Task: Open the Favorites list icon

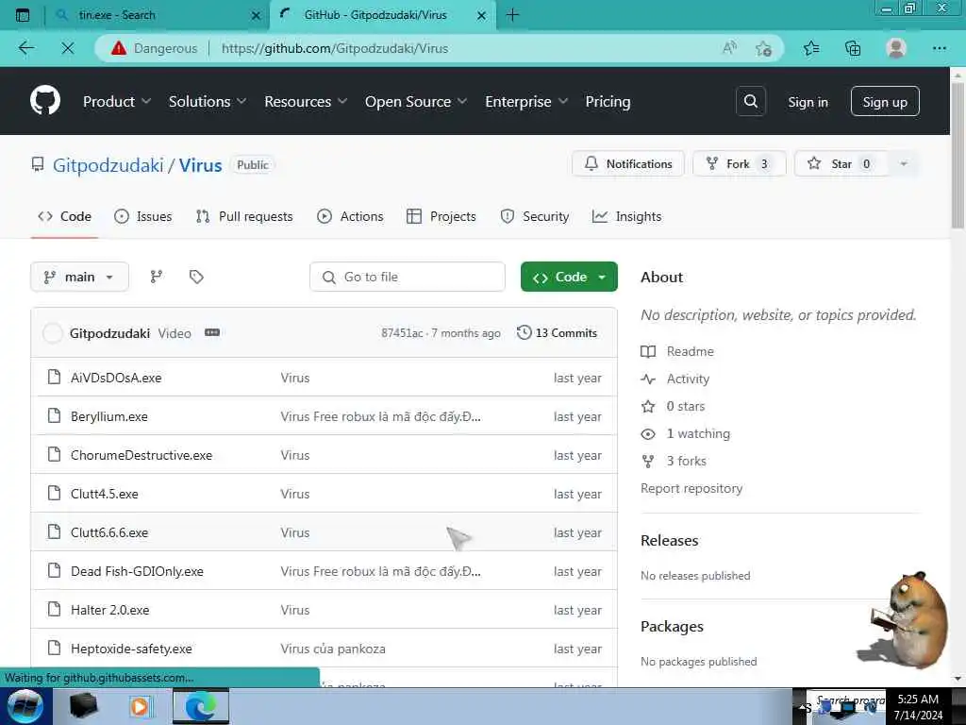Action: tap(811, 48)
